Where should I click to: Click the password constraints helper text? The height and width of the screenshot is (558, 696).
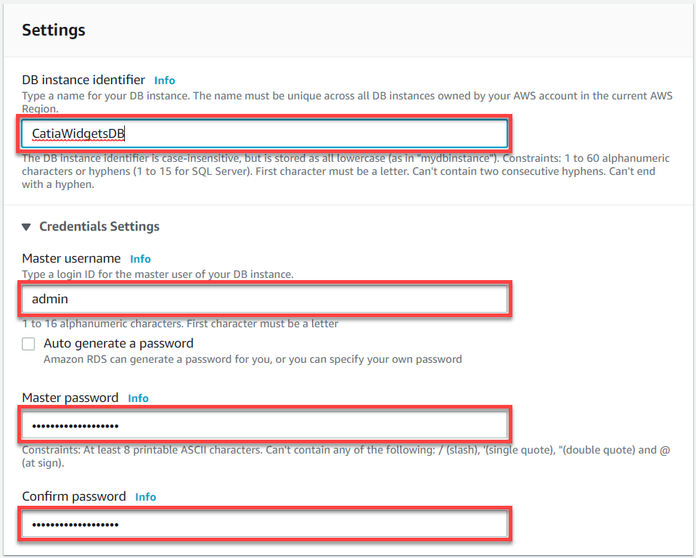point(345,456)
